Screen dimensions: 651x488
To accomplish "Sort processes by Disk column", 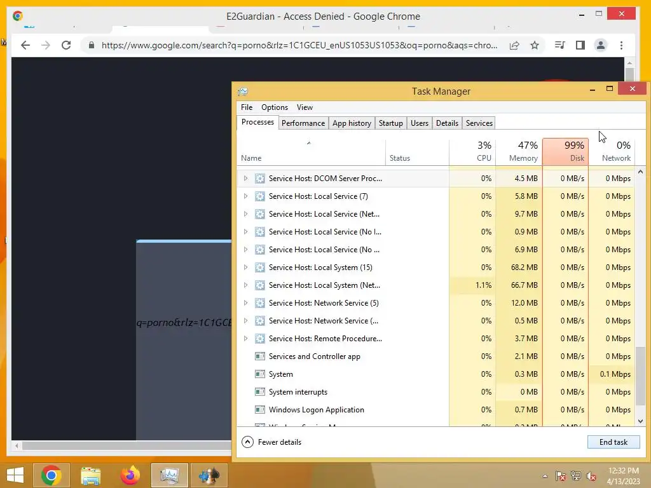I will coord(565,151).
